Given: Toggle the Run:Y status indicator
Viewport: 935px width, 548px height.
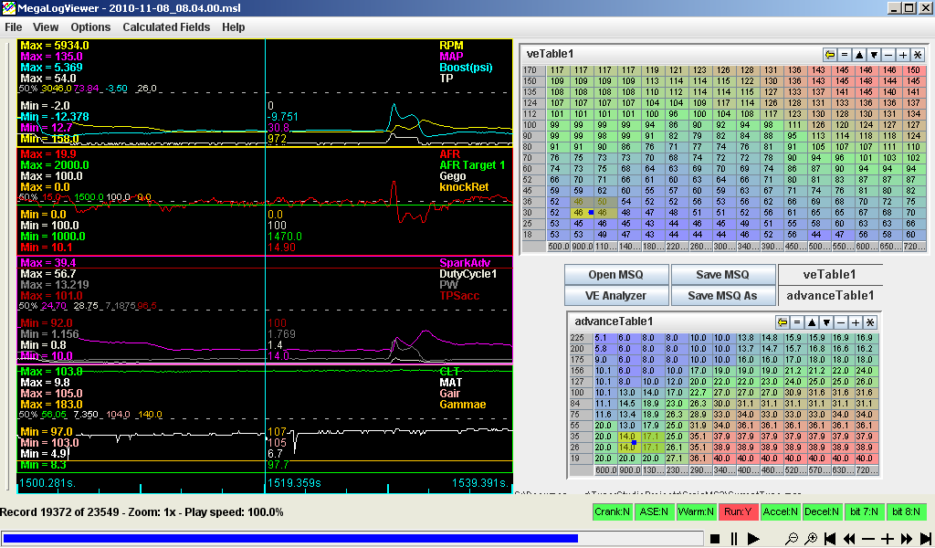Looking at the screenshot, I should (x=739, y=512).
